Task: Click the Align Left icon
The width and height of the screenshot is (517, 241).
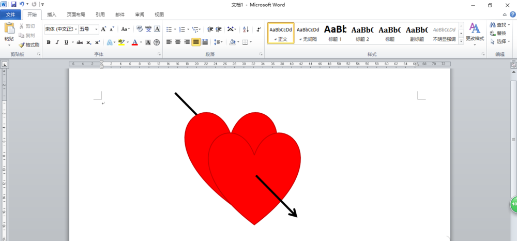Action: pyautogui.click(x=169, y=42)
